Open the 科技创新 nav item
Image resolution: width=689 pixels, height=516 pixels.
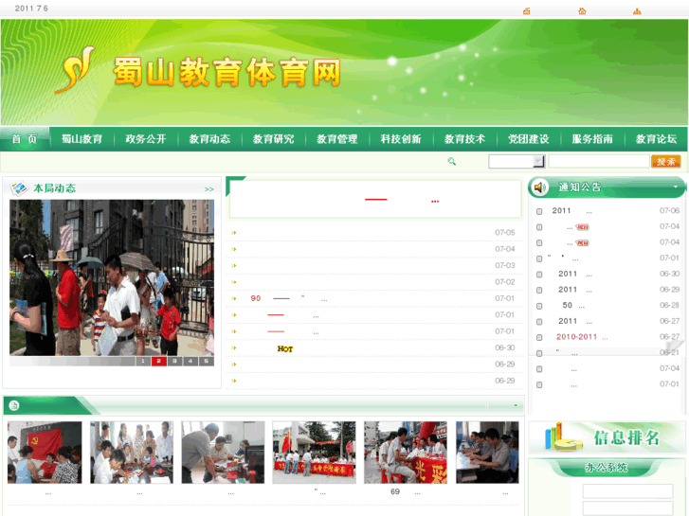coord(401,139)
